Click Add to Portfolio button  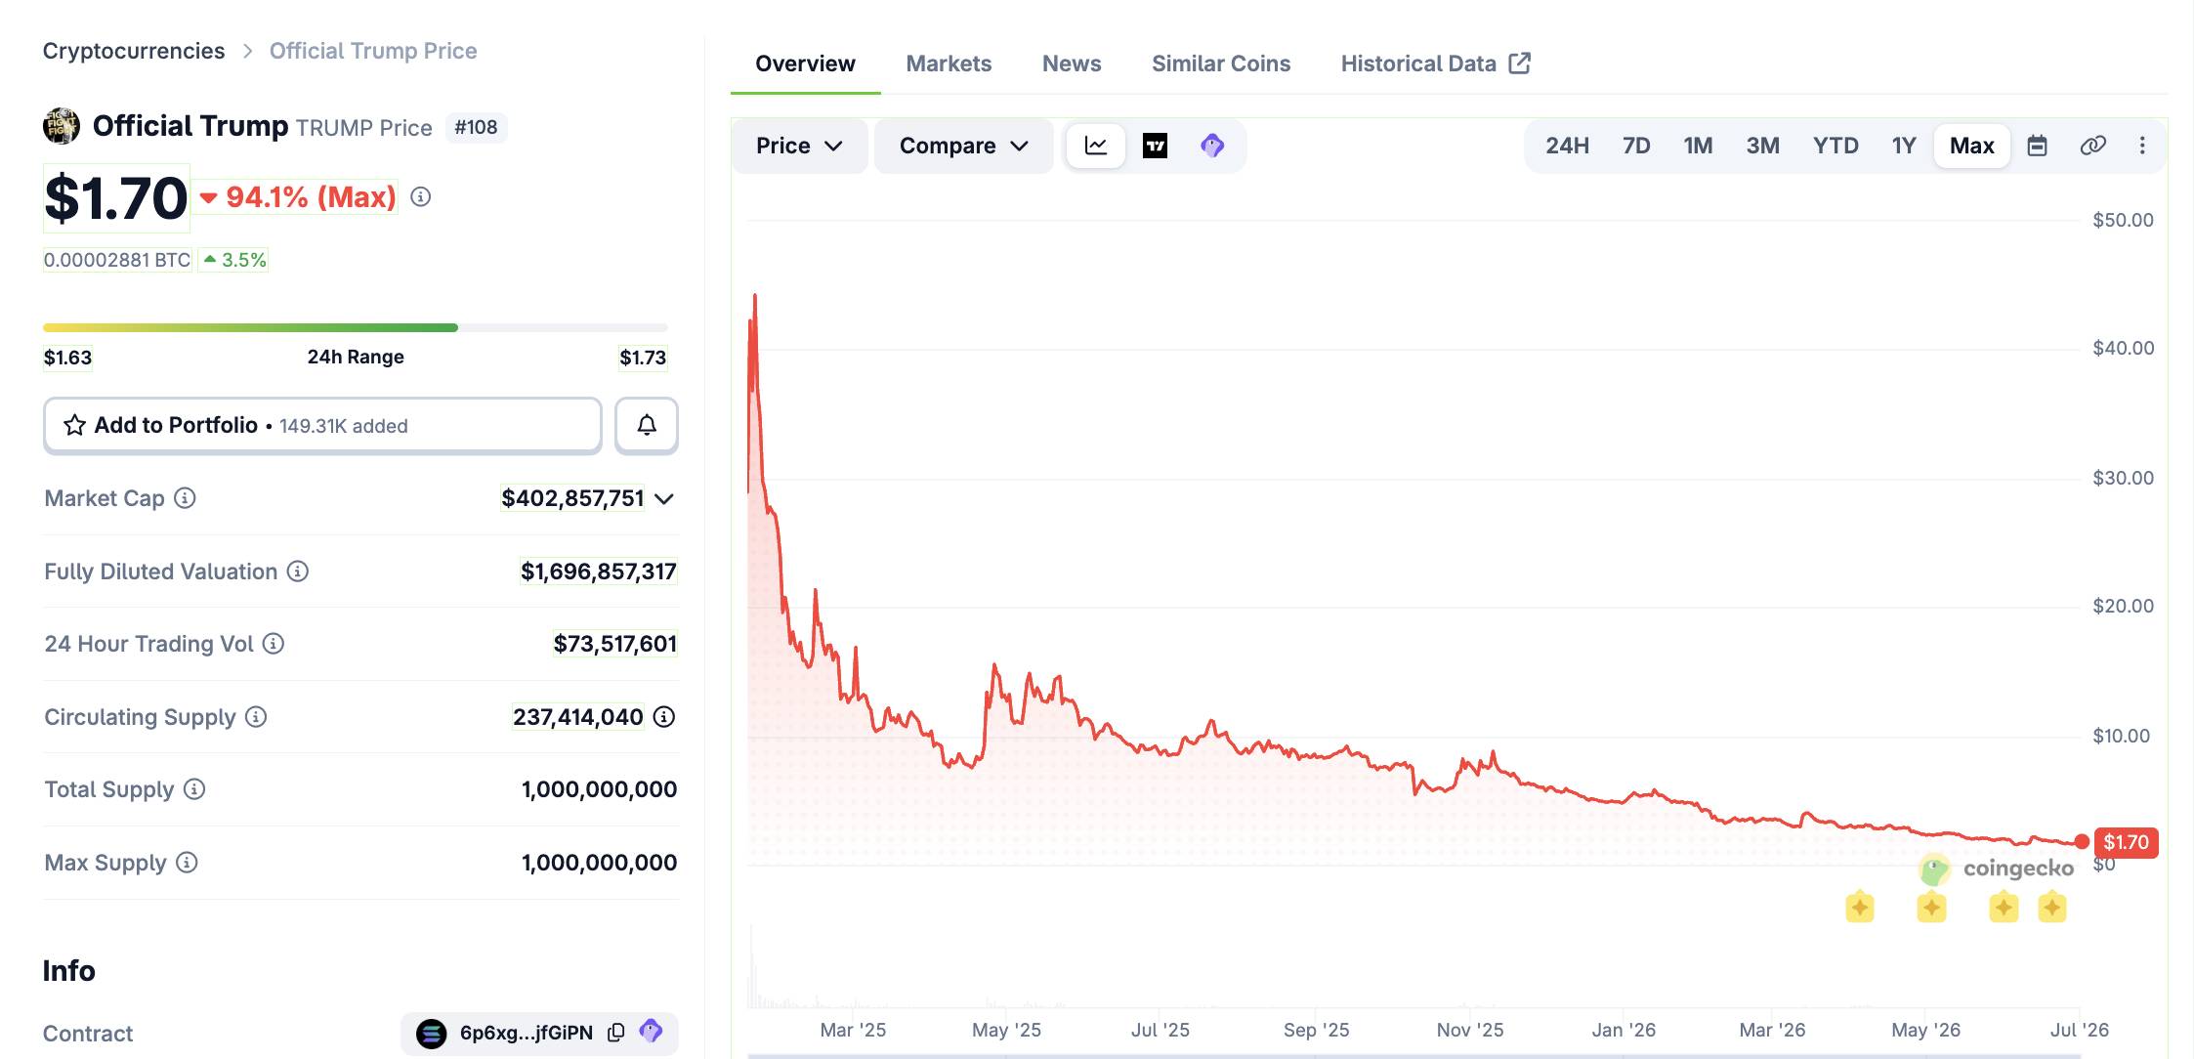pyautogui.click(x=322, y=425)
